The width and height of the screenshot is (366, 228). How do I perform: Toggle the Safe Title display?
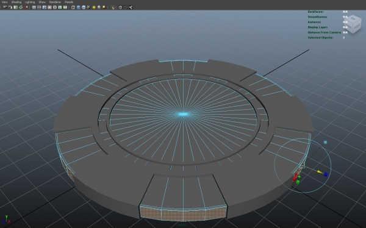[65, 7]
